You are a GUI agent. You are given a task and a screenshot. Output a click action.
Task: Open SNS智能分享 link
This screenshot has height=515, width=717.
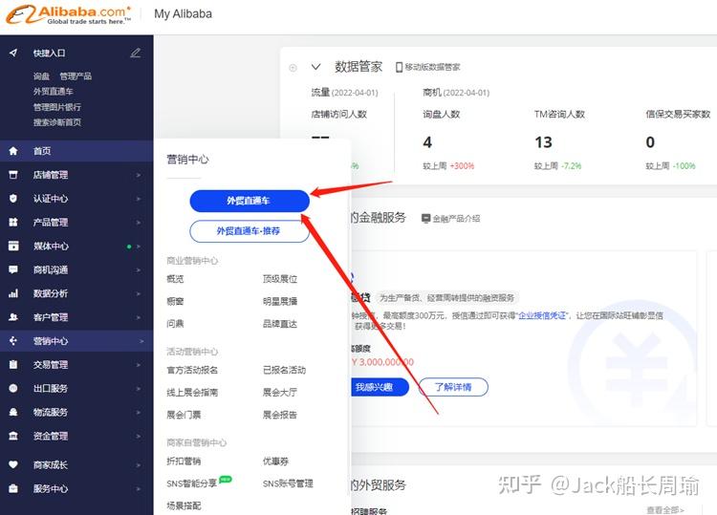[191, 483]
